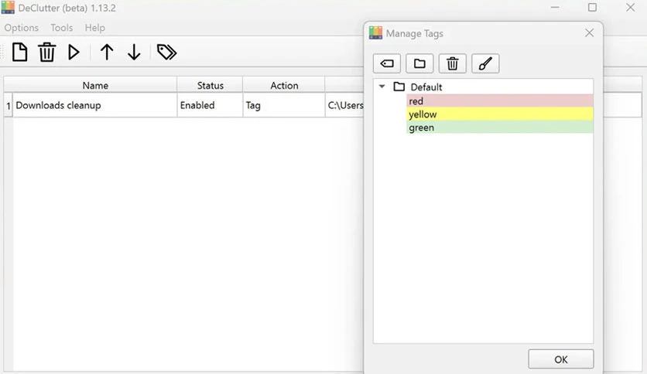Open Manage Tags via tags icon

pyautogui.click(x=166, y=53)
